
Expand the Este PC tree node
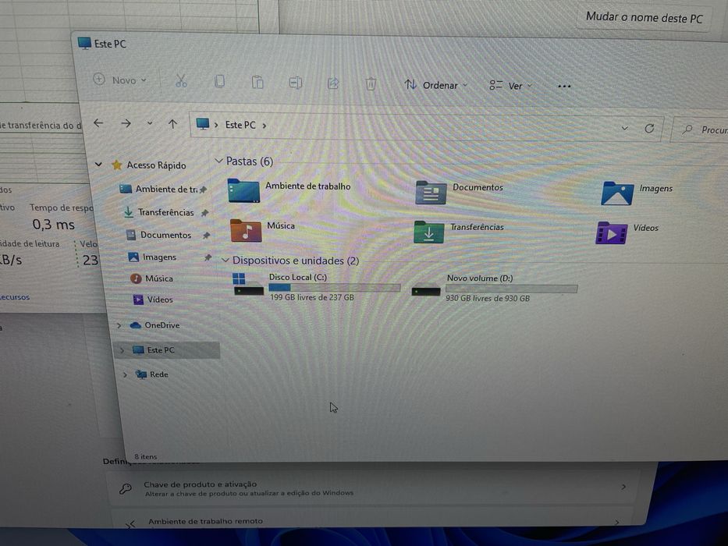pos(122,350)
